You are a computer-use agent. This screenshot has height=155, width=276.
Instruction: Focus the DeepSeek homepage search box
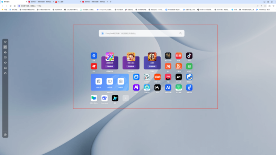[x=142, y=33]
